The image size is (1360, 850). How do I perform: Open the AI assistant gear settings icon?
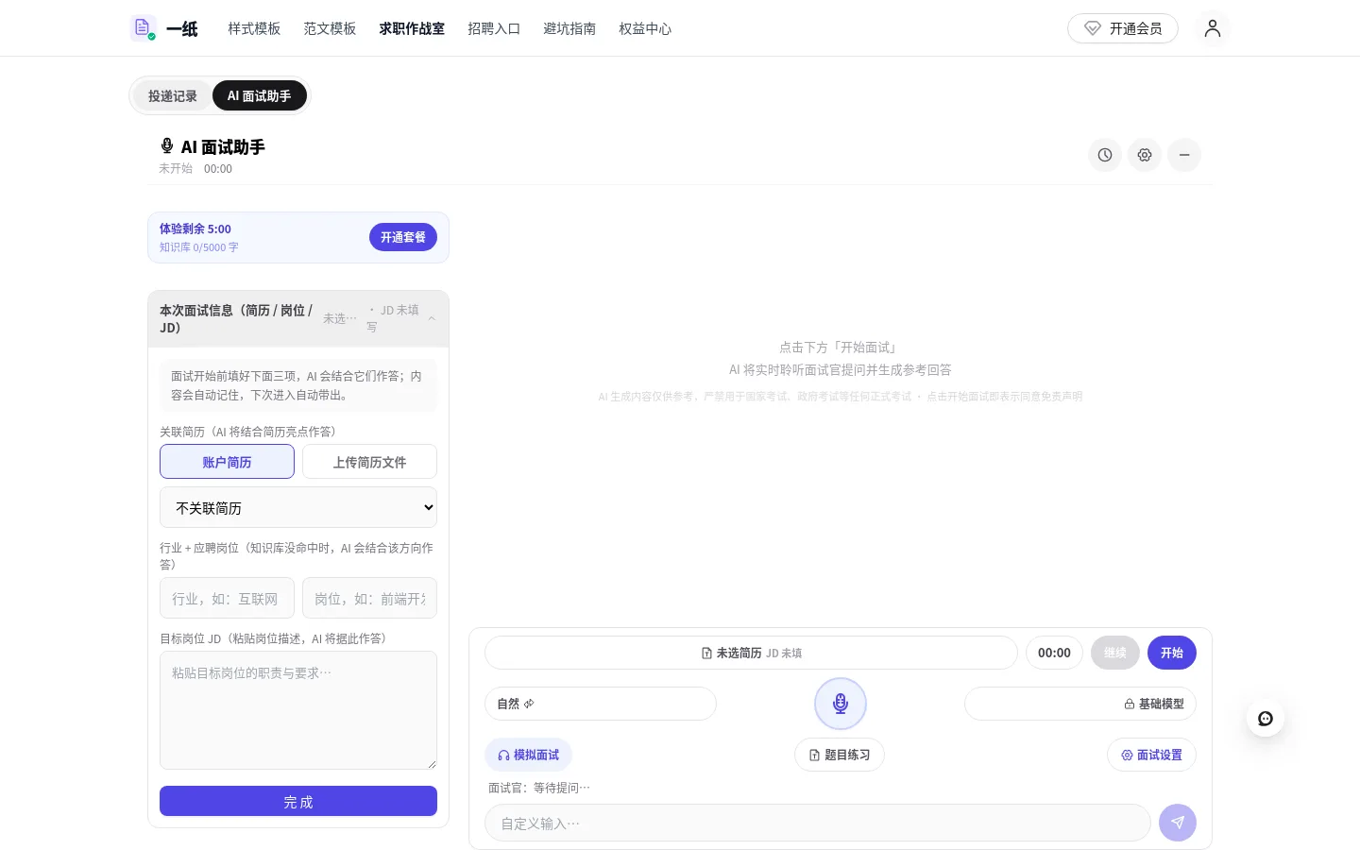click(x=1145, y=155)
